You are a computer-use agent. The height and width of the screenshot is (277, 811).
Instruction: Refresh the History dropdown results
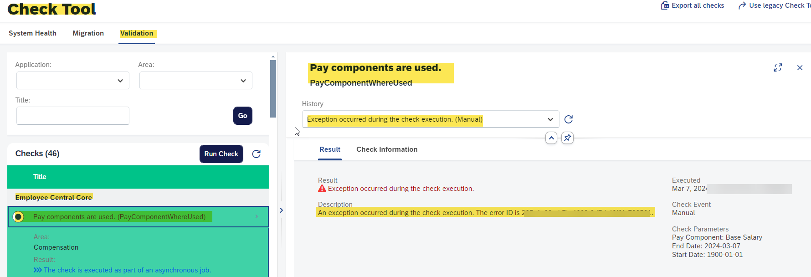[569, 119]
